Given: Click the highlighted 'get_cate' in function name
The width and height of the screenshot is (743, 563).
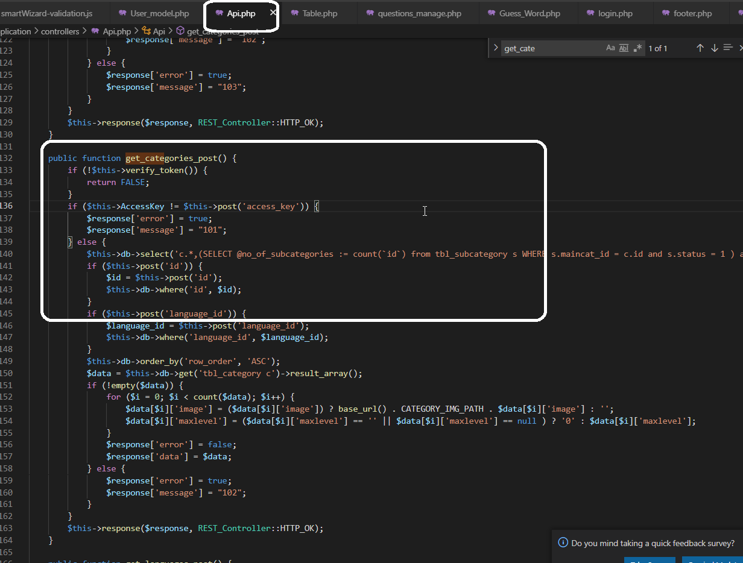Looking at the screenshot, I should (145, 159).
